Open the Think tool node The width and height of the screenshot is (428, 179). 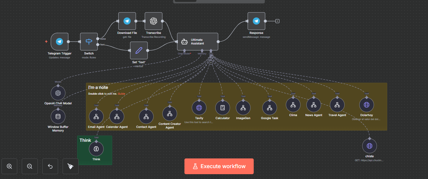point(96,149)
